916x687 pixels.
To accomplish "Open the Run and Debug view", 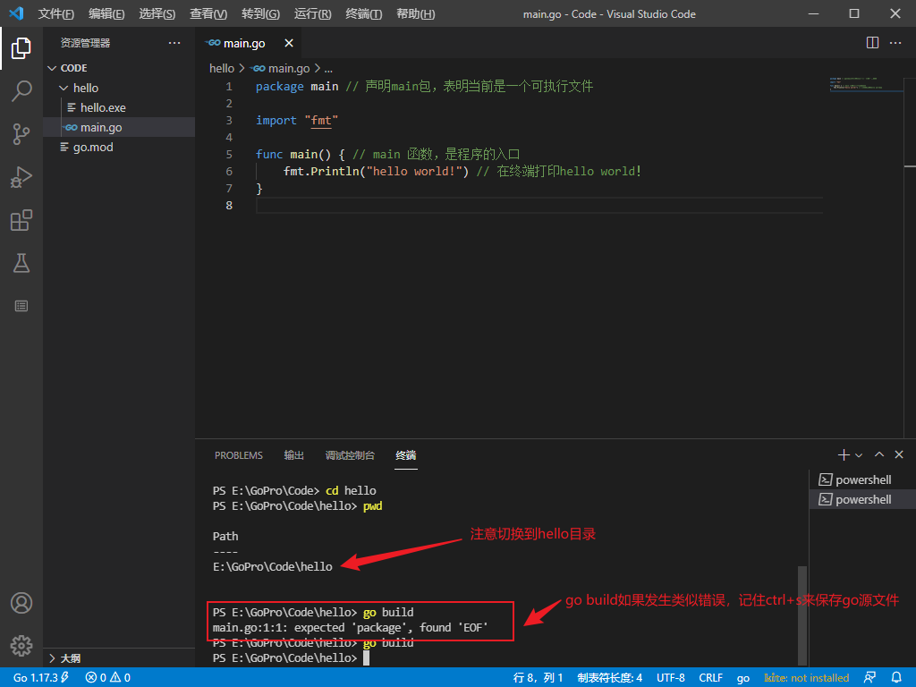I will tap(21, 176).
